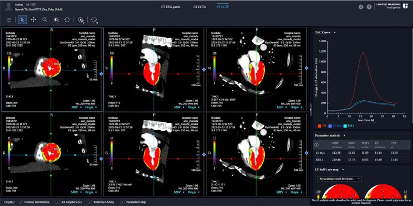Choose the window level brightness tool
The height and width of the screenshot is (206, 413).
pos(56,20)
